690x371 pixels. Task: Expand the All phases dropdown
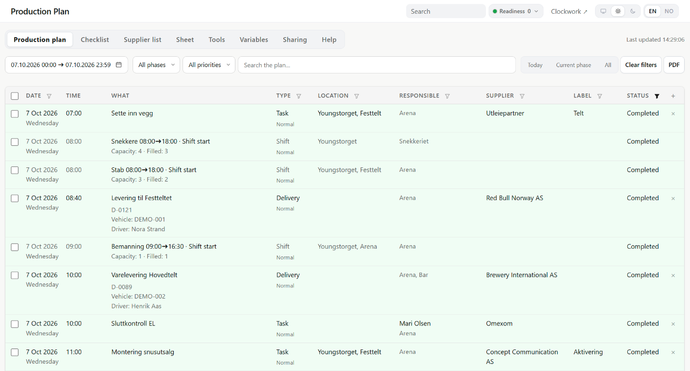[x=157, y=65]
